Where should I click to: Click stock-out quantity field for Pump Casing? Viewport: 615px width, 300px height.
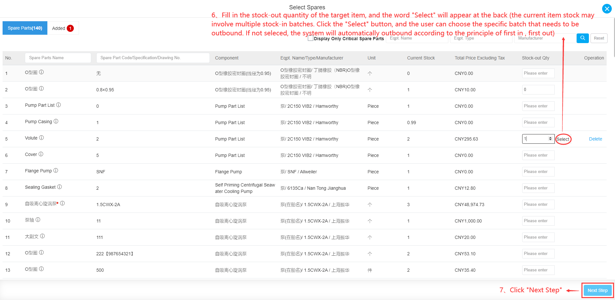(x=538, y=123)
